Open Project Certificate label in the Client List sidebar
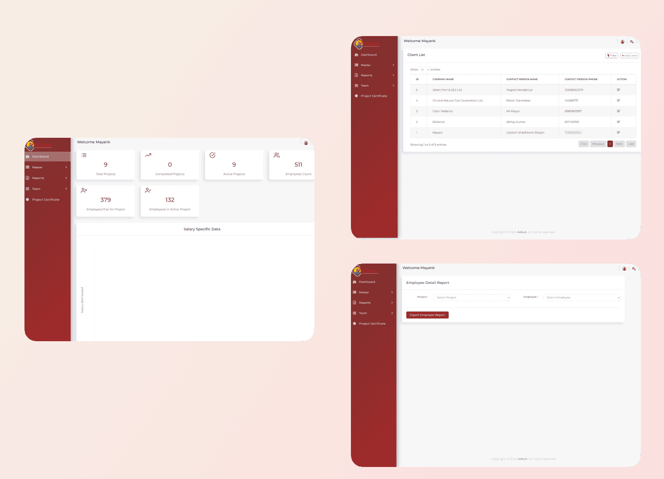Image resolution: width=664 pixels, height=479 pixels. point(374,96)
